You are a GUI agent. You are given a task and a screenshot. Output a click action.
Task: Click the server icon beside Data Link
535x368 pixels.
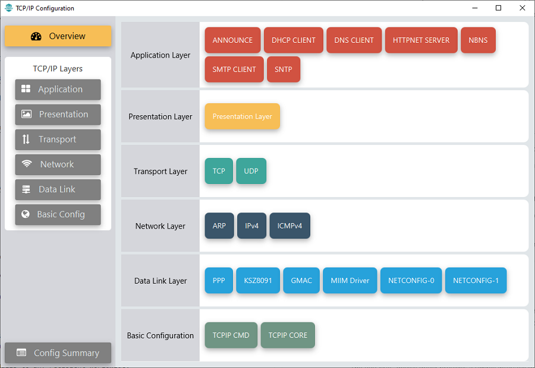(x=26, y=189)
